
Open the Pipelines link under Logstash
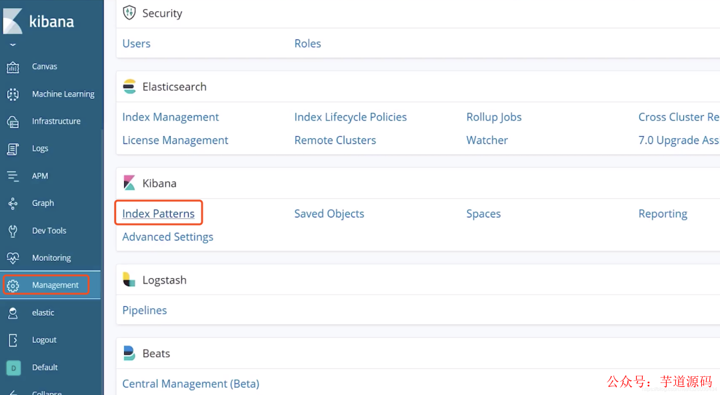coord(144,310)
